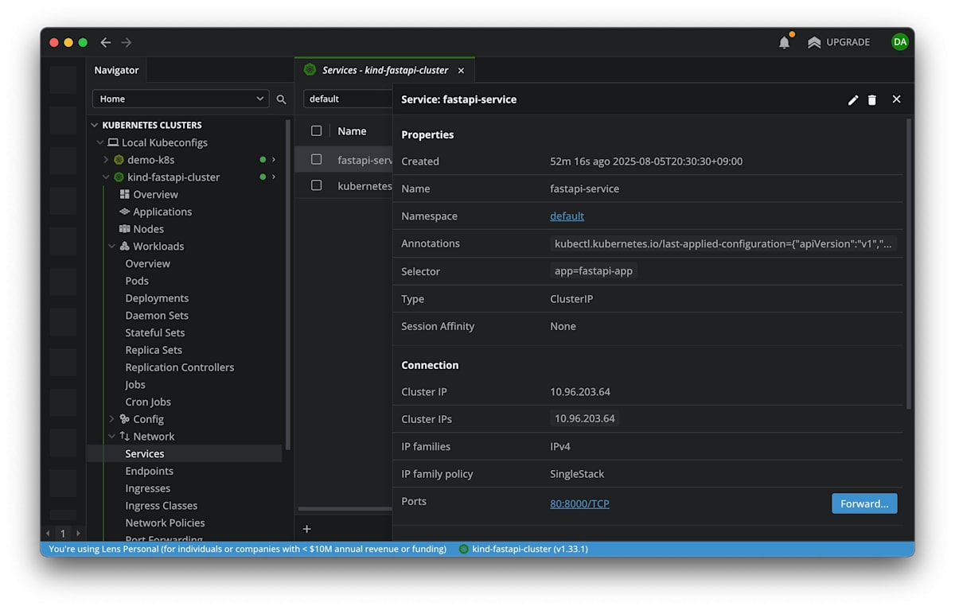Click the Config section icon
The height and width of the screenshot is (610, 955).
coord(124,419)
